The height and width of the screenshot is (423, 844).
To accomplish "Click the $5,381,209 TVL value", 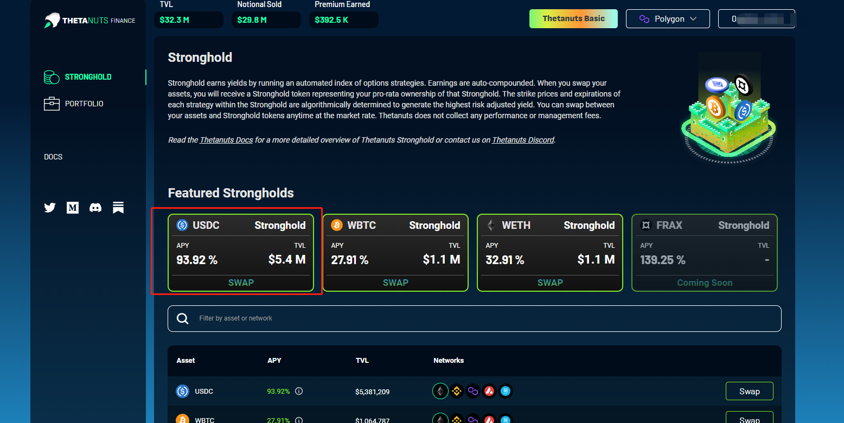I will 373,392.
